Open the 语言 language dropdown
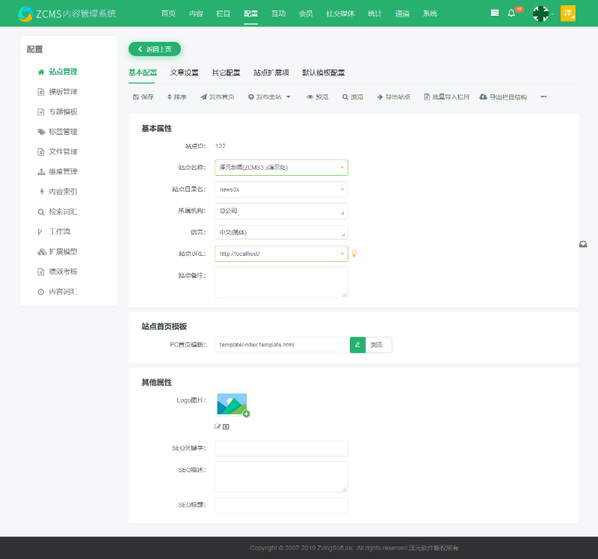This screenshot has width=598, height=559. tap(281, 232)
